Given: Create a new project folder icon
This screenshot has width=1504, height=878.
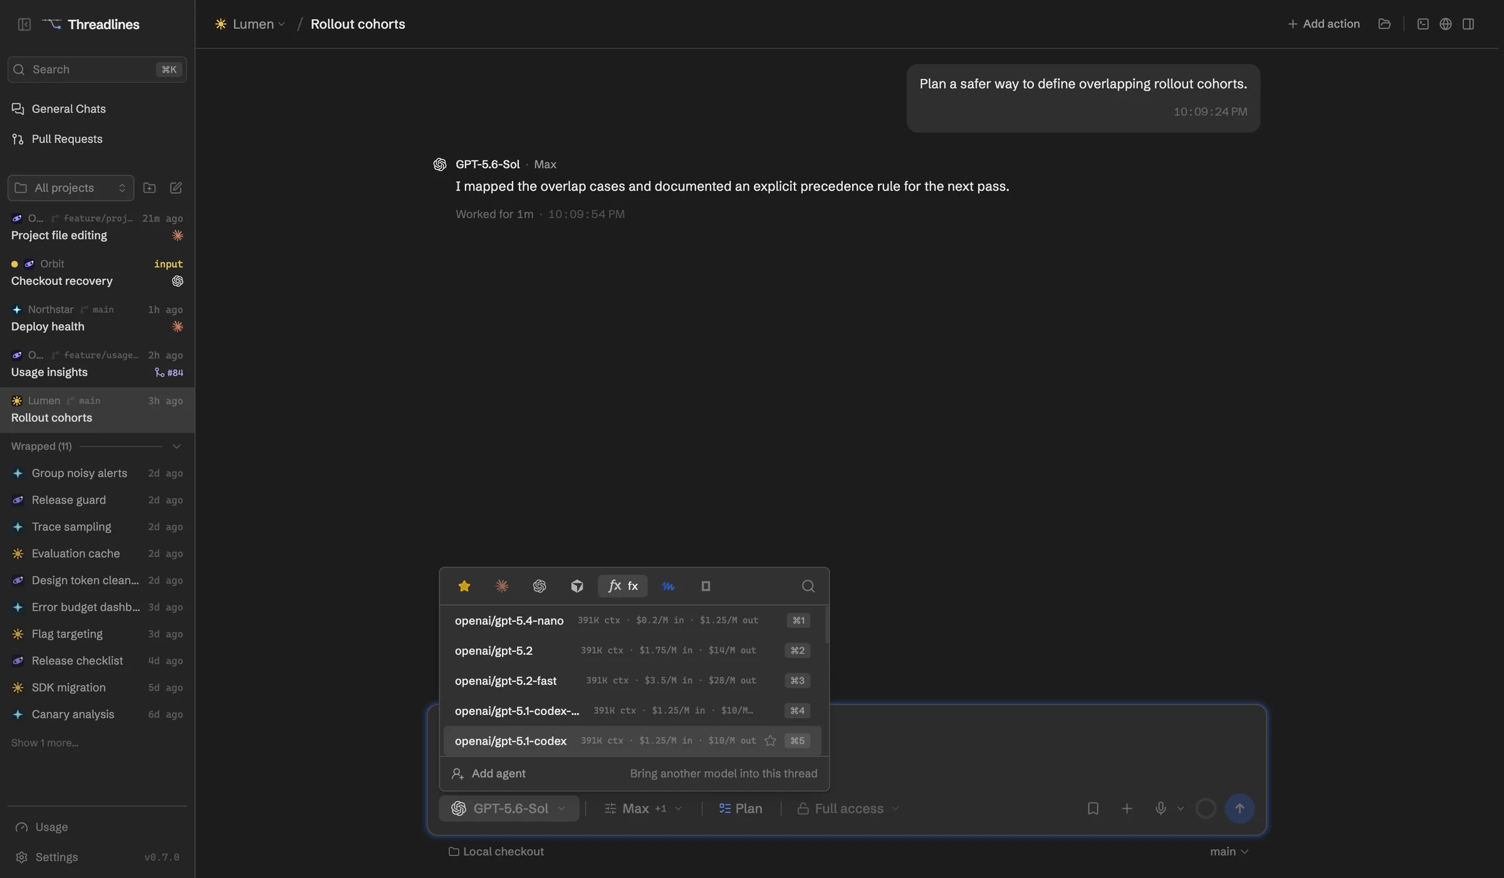Looking at the screenshot, I should coord(149,188).
